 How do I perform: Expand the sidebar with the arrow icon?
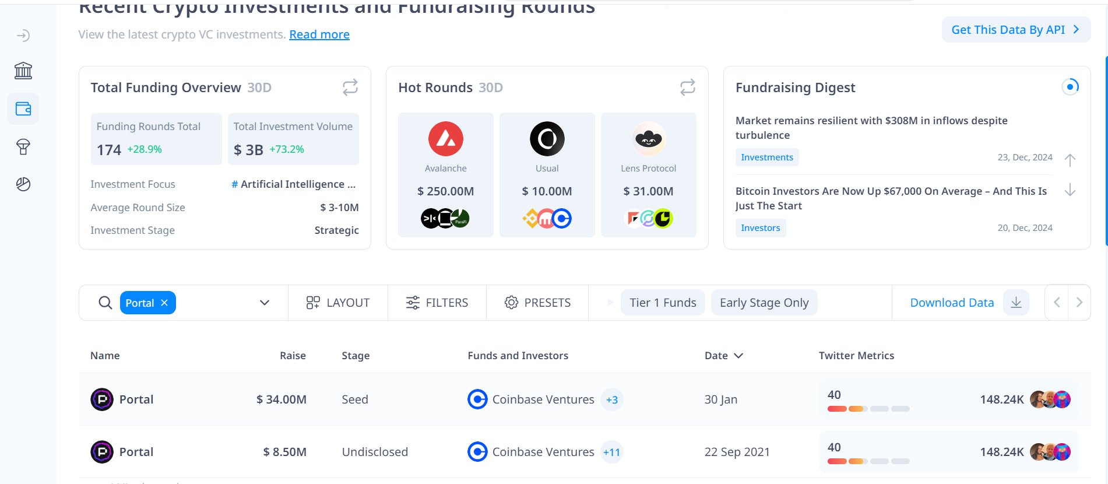pos(23,36)
